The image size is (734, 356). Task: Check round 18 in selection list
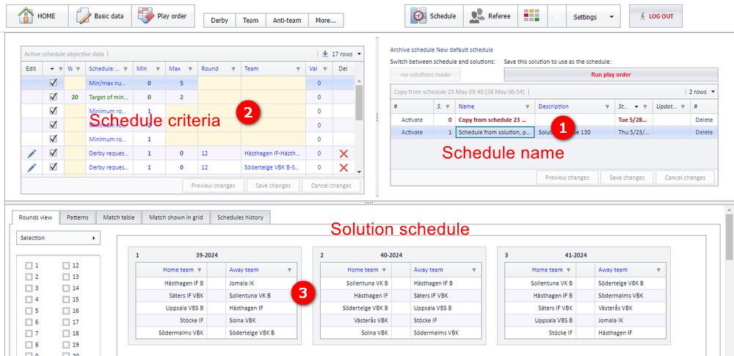(66, 333)
